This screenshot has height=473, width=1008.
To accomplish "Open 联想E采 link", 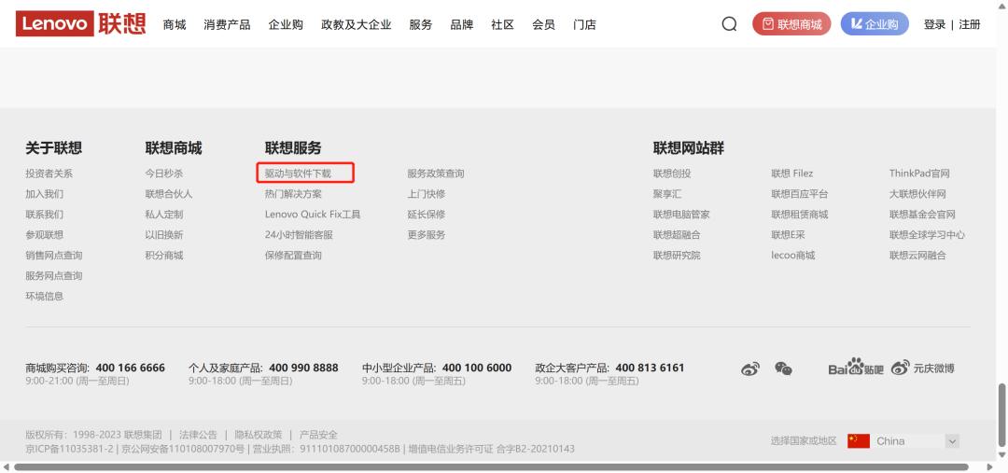I will pyautogui.click(x=788, y=235).
